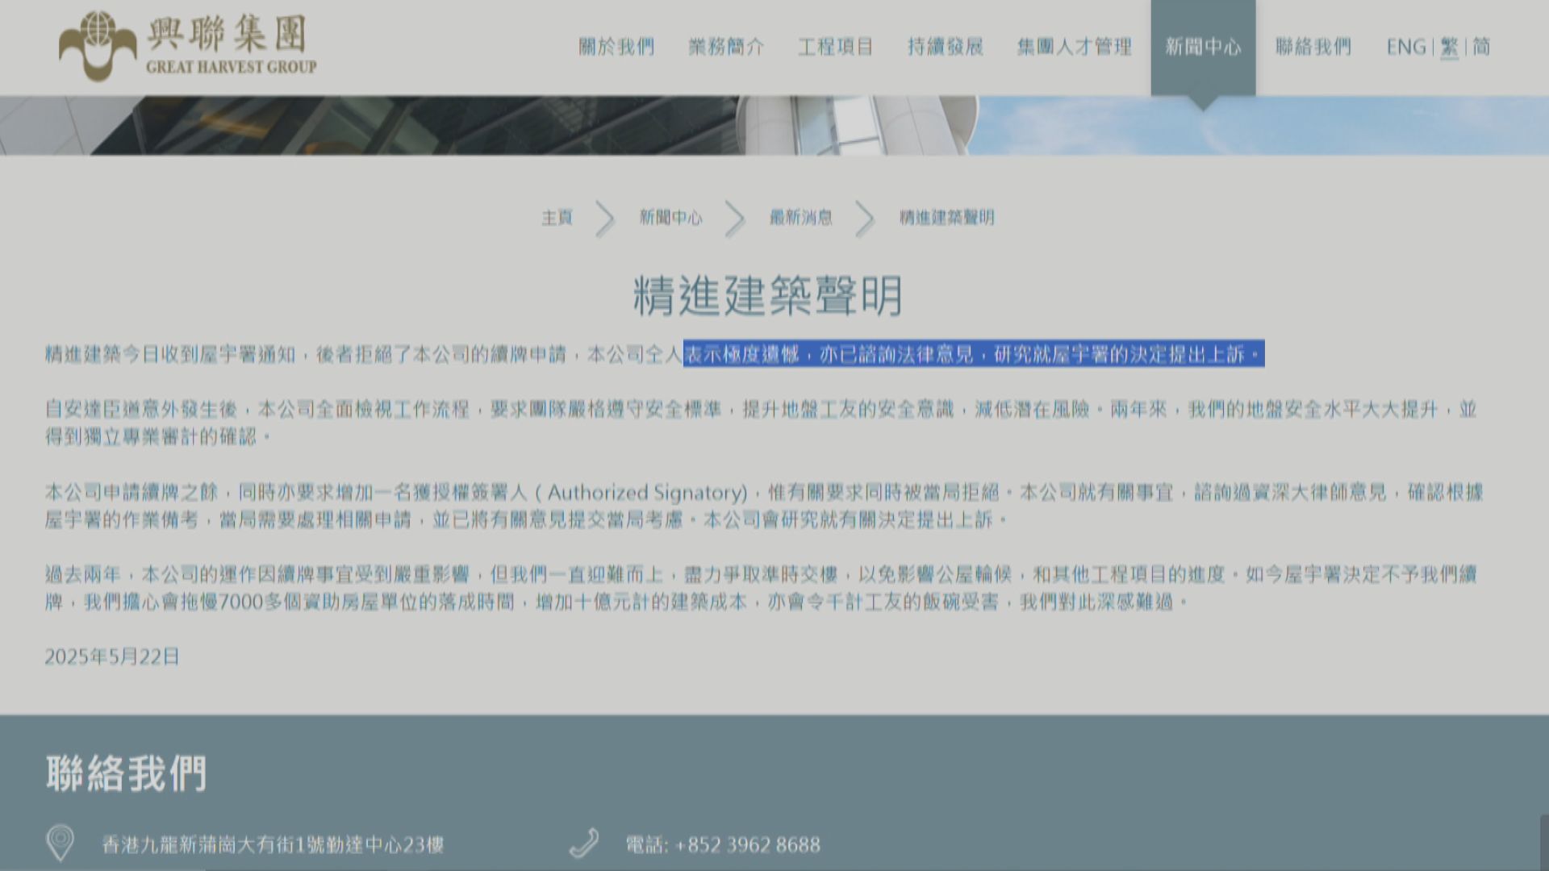1549x871 pixels.
Task: Switch to traditional Chinese 繁
Action: (x=1449, y=47)
